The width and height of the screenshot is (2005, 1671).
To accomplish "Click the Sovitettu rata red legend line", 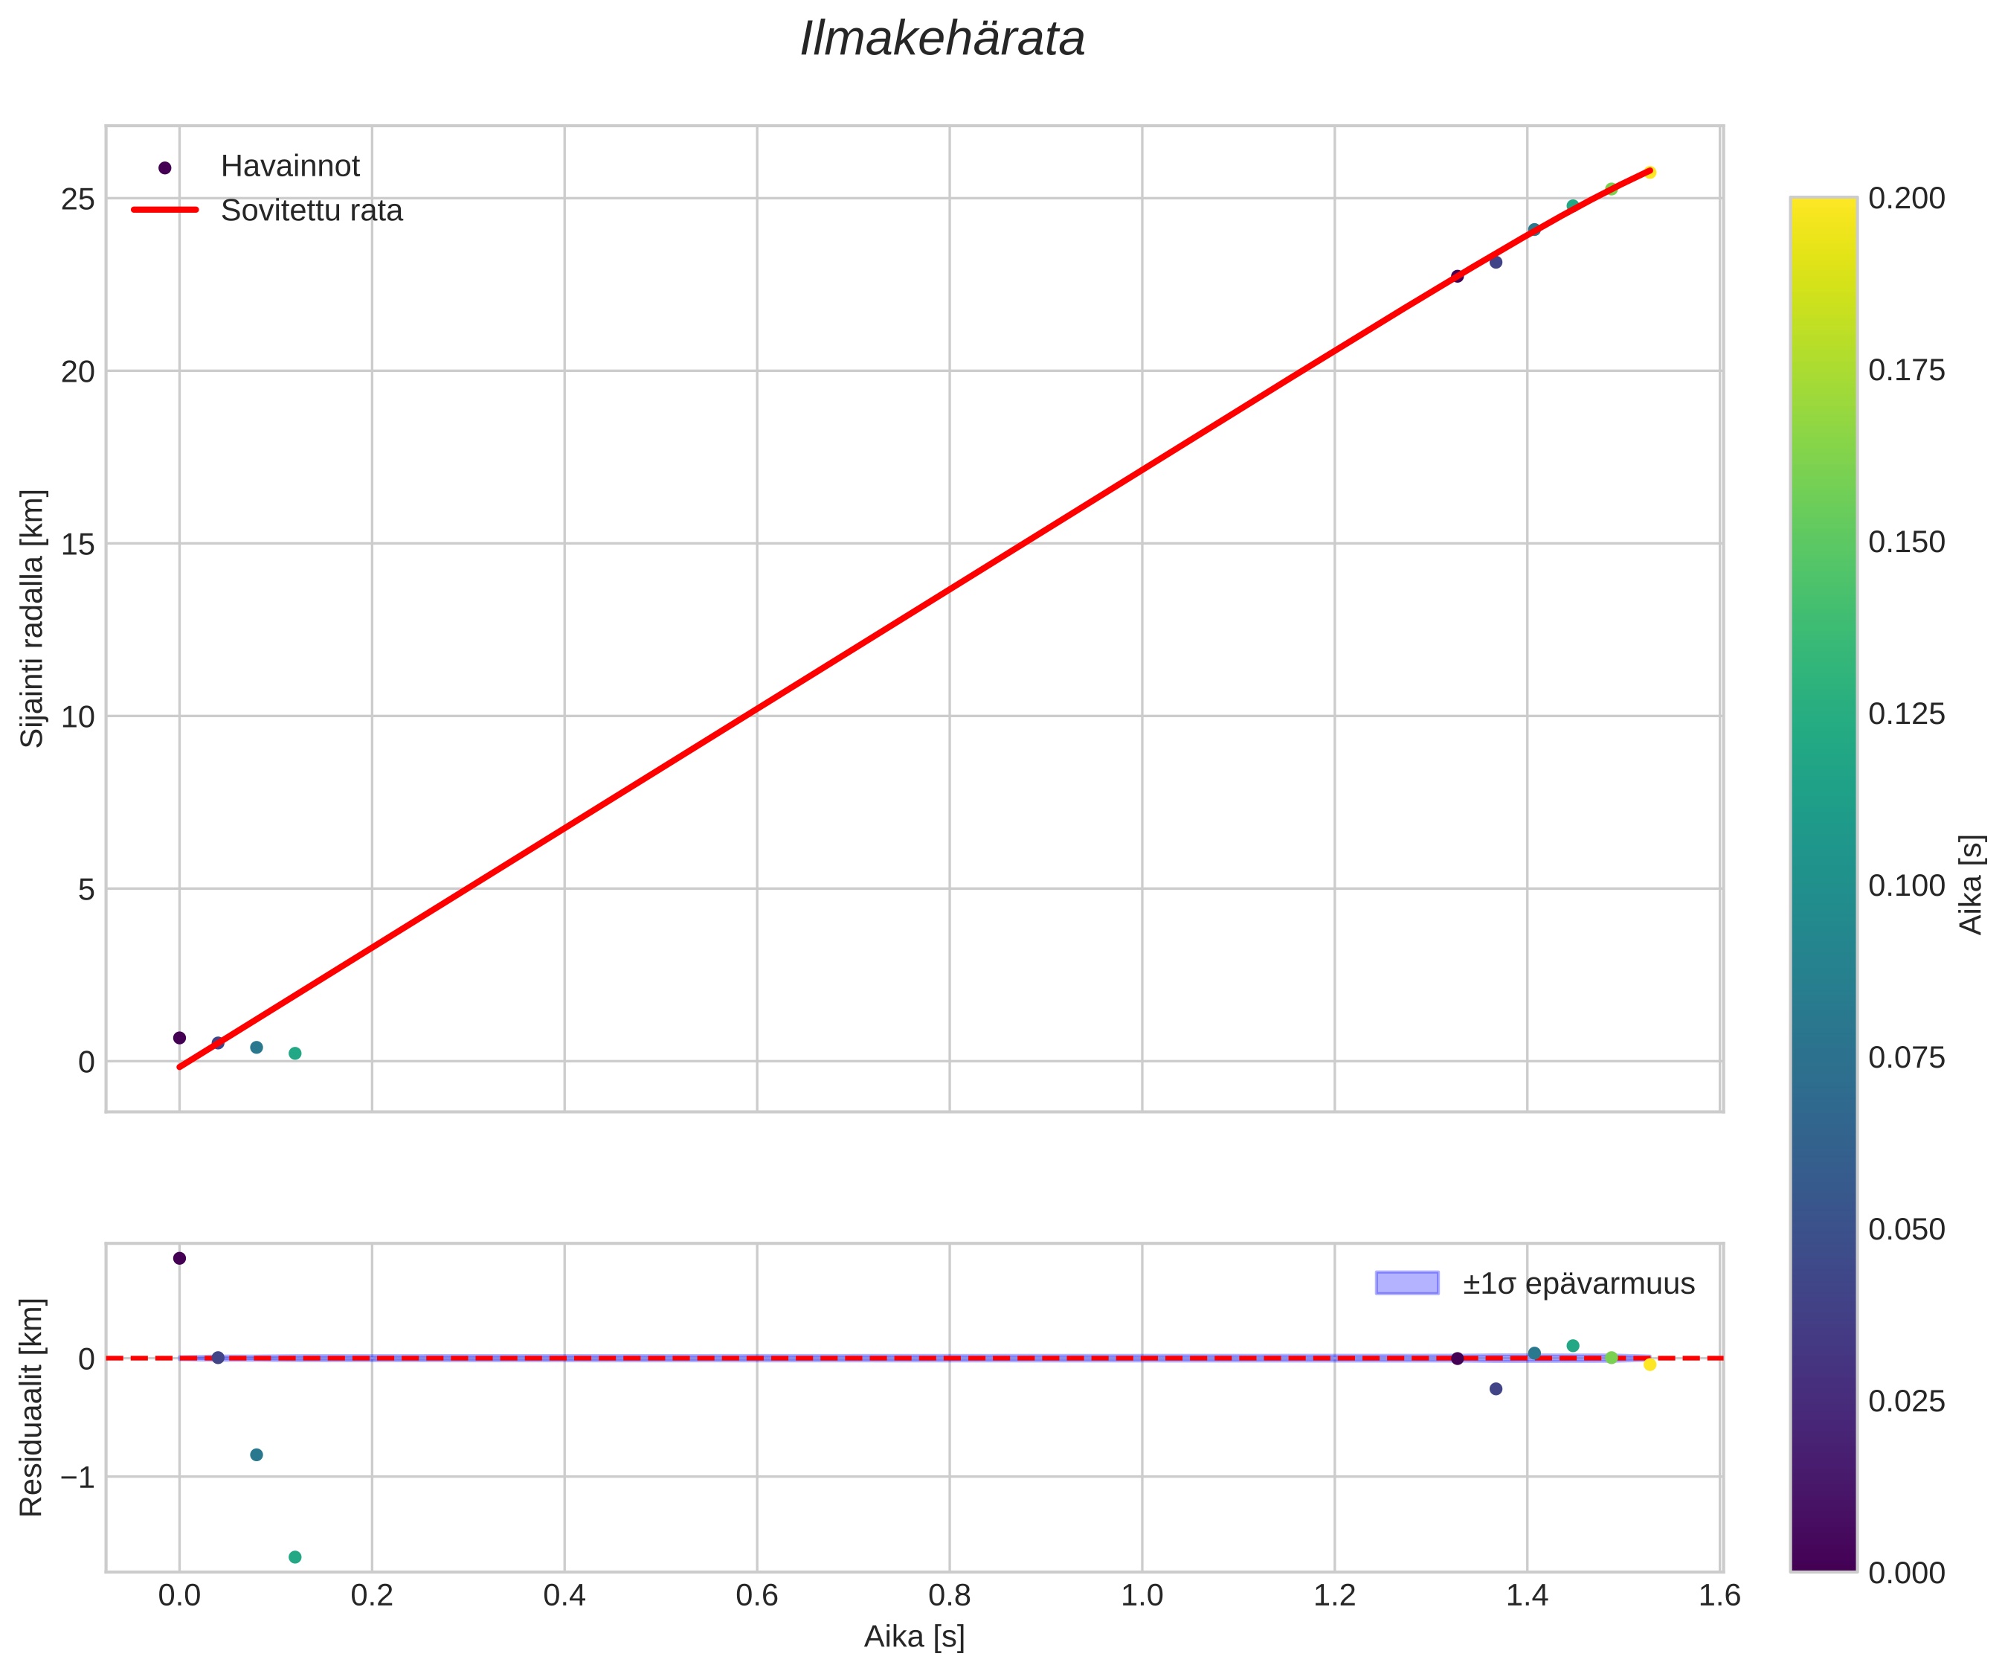I will click(164, 211).
